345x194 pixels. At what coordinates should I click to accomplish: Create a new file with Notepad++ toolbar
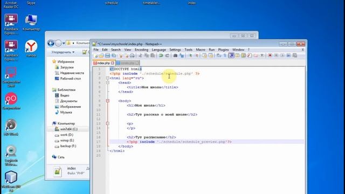click(x=95, y=56)
